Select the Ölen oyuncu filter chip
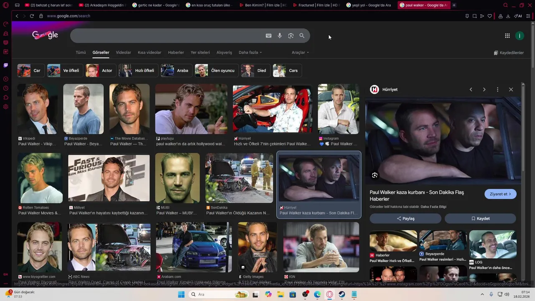Screen dimensions: 535x301 click(217, 71)
